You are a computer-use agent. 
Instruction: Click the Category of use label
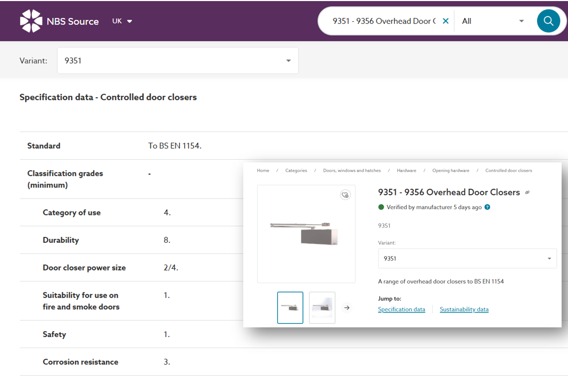pyautogui.click(x=72, y=213)
